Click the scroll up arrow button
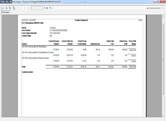166x121 pixels. coord(164,16)
